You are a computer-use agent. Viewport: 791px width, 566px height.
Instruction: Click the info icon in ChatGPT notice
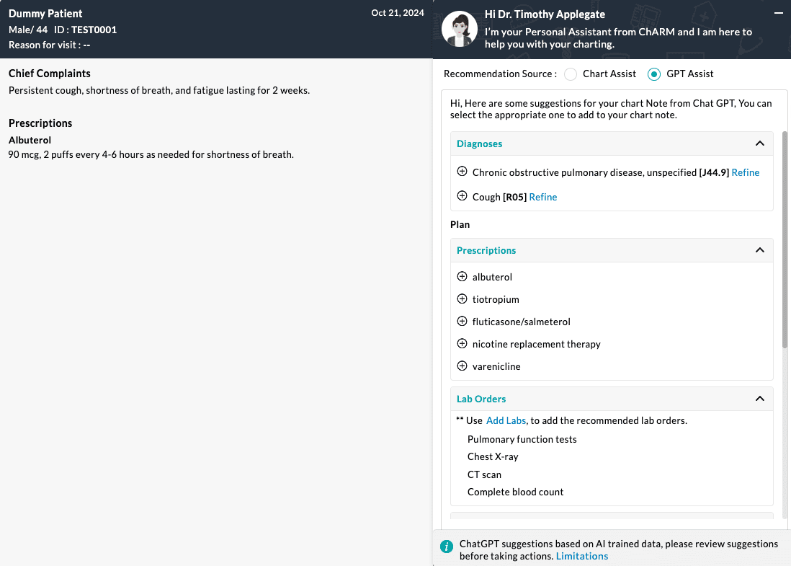click(447, 546)
